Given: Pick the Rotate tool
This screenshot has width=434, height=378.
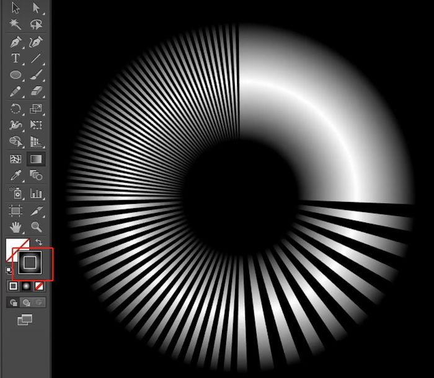Looking at the screenshot, I should coord(15,109).
